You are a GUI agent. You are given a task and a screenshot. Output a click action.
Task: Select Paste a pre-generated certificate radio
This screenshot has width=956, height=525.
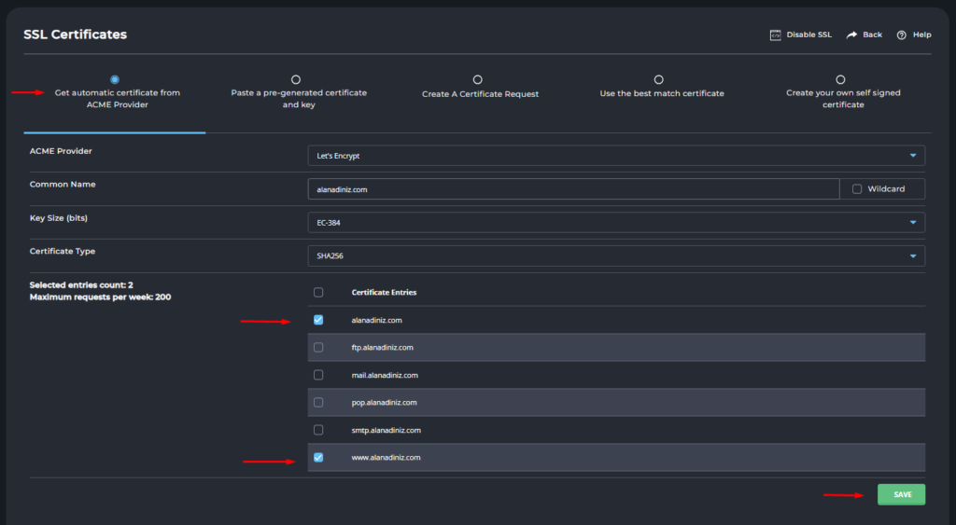pos(296,79)
